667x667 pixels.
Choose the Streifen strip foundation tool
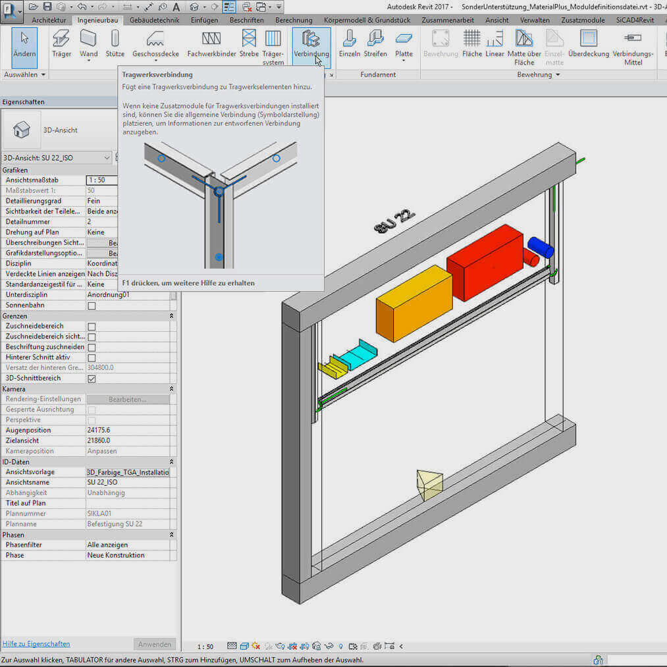coord(375,43)
